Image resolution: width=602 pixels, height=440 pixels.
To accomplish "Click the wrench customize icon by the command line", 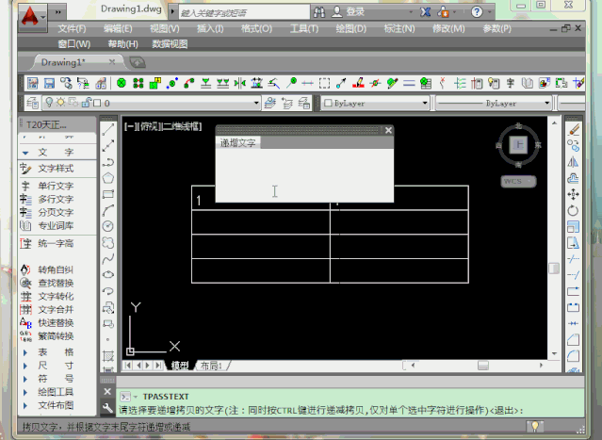I will pos(107,407).
